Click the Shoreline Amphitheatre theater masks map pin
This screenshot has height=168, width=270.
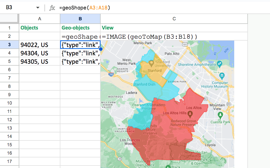(220, 63)
